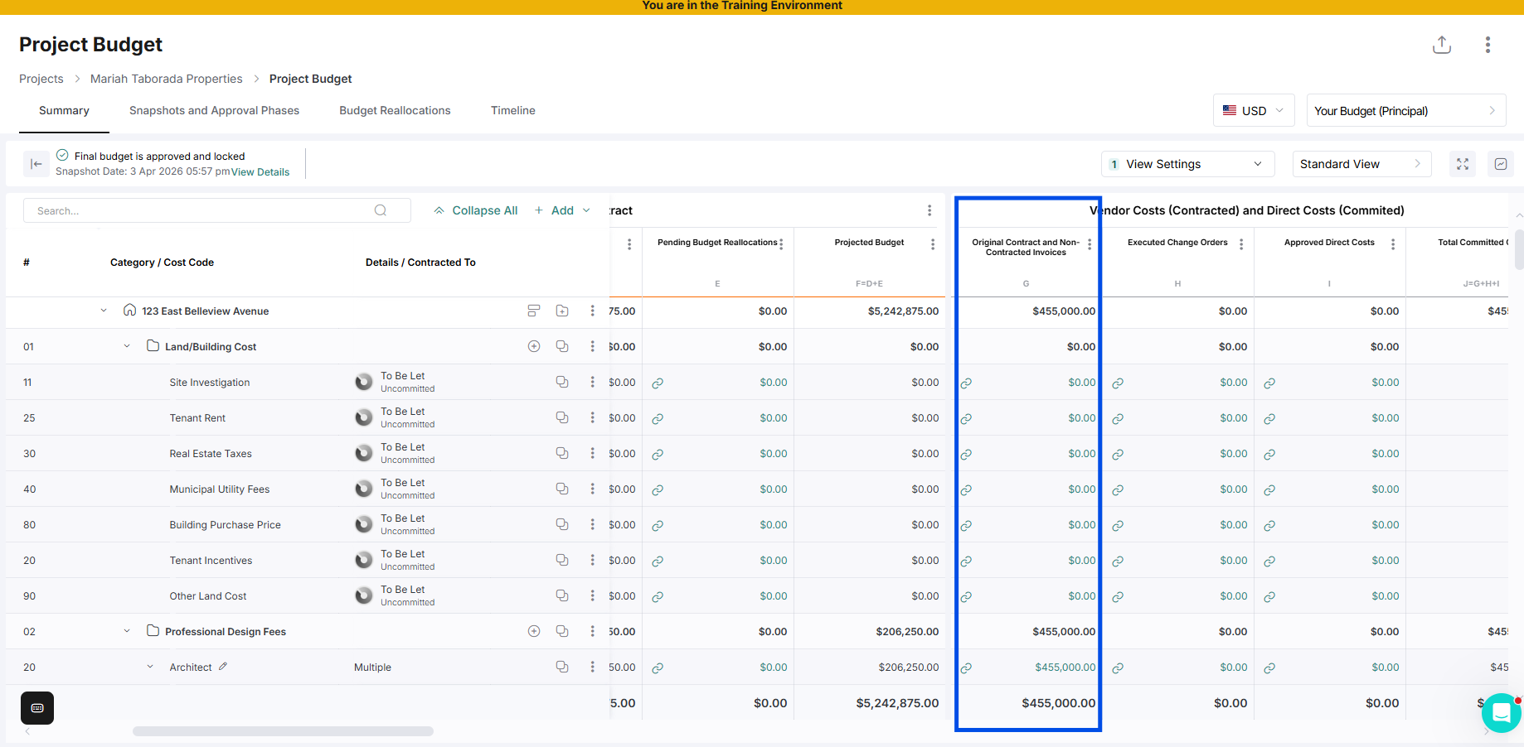Open the keyboard shortcut widget at bottom left
1524x747 pixels.
tap(37, 708)
